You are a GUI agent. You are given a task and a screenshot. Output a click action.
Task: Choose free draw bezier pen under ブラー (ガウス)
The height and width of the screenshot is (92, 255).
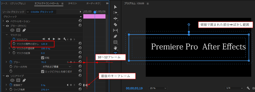24,30
